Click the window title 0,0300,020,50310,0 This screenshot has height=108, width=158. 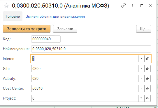37,6
